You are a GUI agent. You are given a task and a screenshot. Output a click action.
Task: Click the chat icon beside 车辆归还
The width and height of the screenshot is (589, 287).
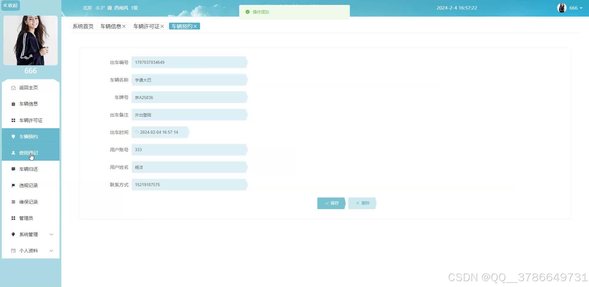13,169
